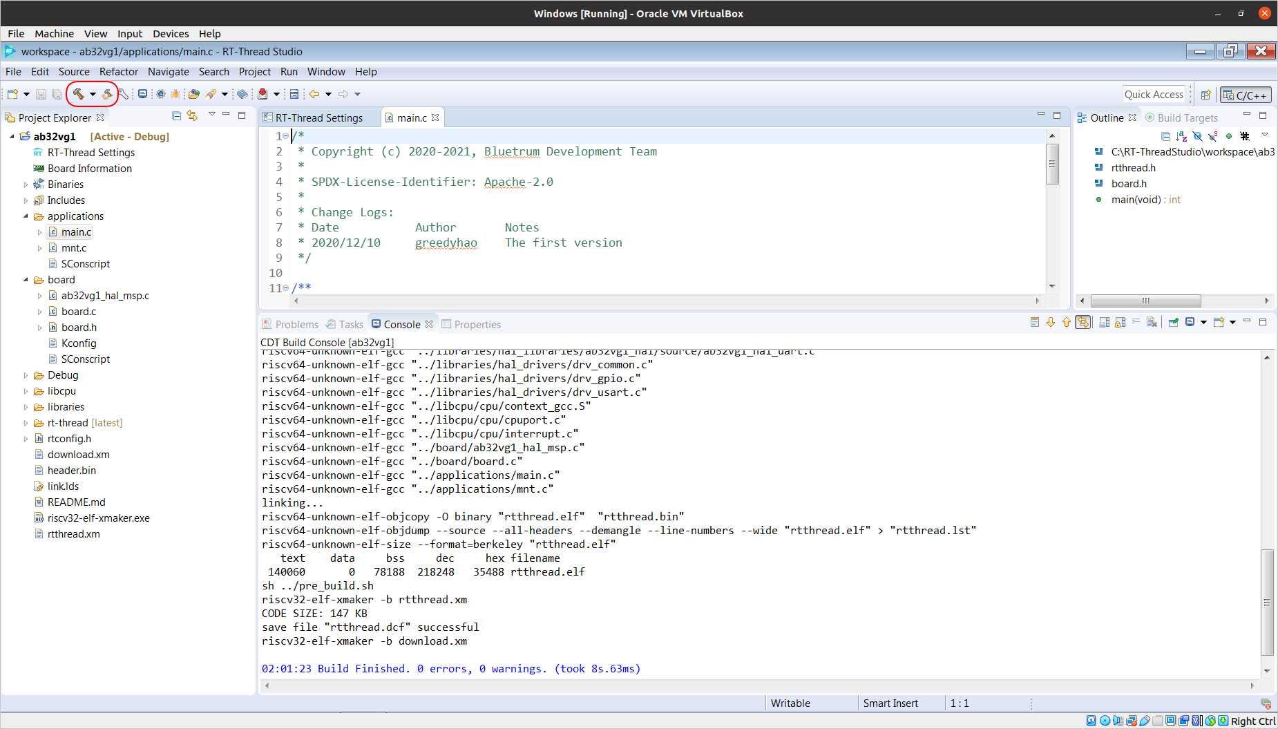The height and width of the screenshot is (729, 1278).
Task: Open Display Selected Console dropdown
Action: [x=1203, y=322]
